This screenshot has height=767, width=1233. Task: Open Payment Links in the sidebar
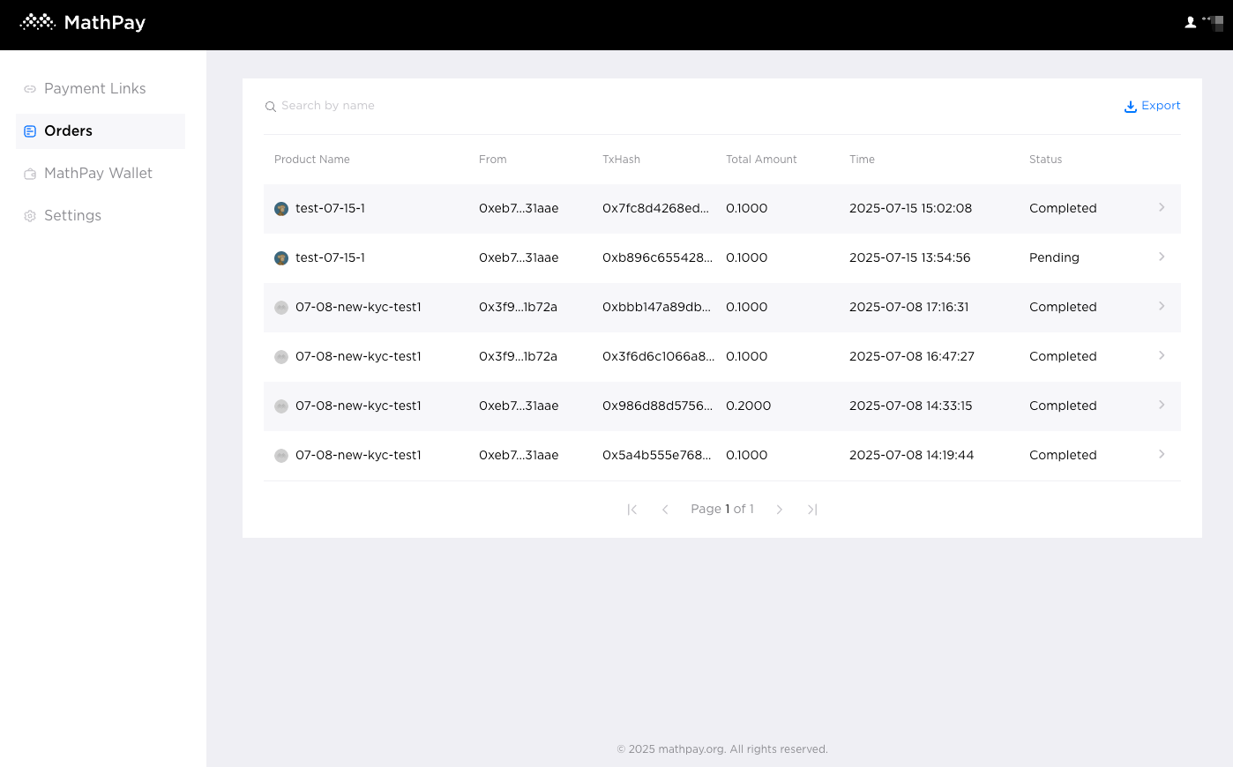(x=94, y=89)
